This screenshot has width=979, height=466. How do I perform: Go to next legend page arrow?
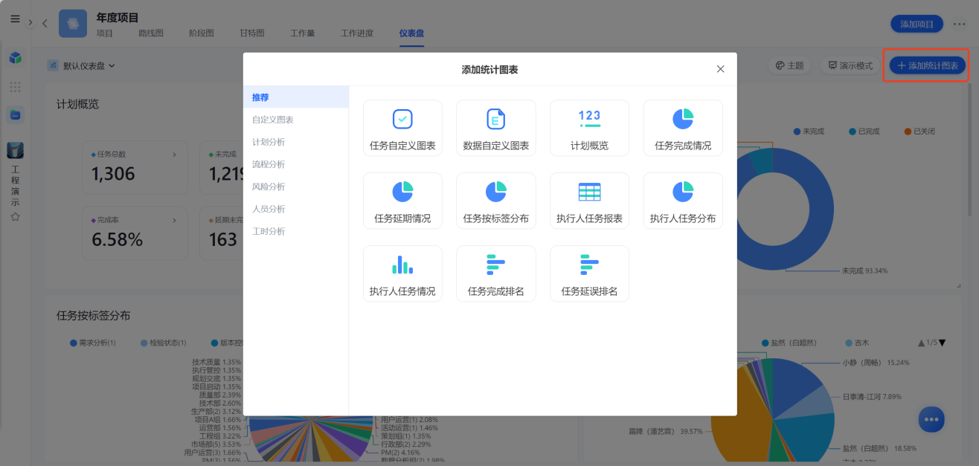[943, 343]
